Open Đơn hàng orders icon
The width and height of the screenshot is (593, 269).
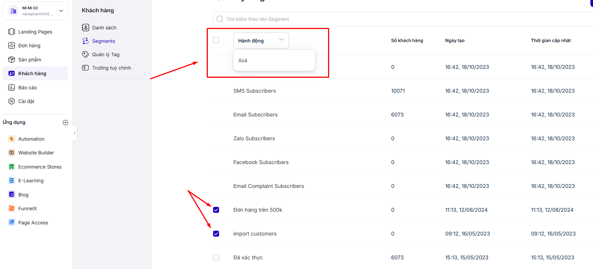click(12, 45)
